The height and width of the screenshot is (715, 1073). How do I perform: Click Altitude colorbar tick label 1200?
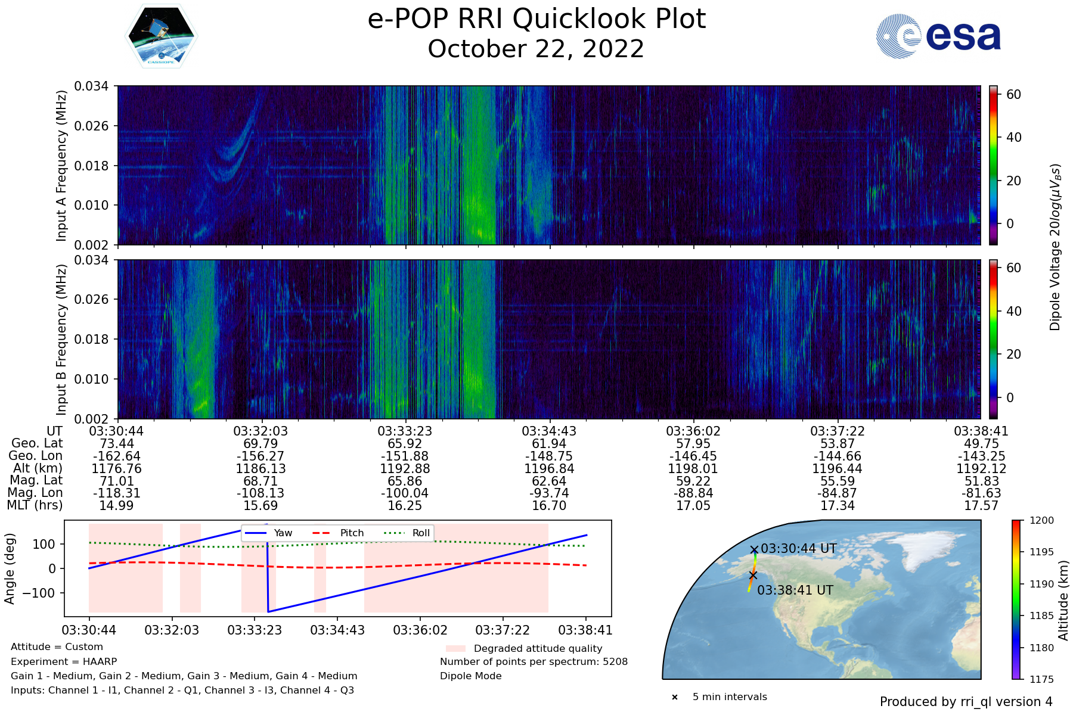pos(1042,520)
